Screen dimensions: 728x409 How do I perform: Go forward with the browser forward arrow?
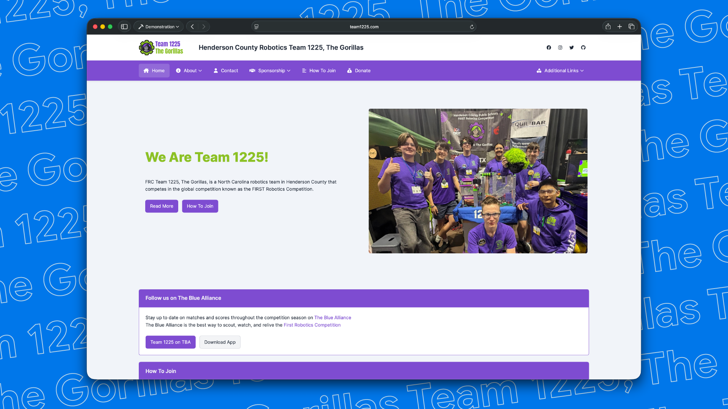click(204, 27)
